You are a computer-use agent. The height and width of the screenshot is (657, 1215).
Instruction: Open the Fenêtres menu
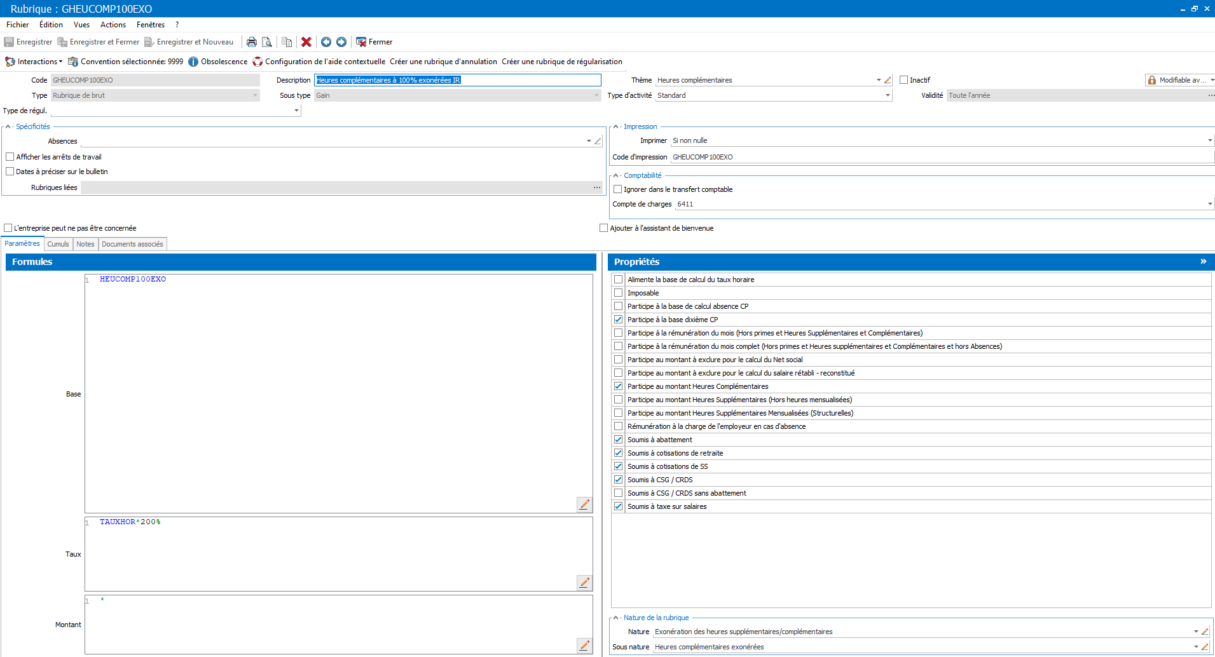(x=151, y=25)
